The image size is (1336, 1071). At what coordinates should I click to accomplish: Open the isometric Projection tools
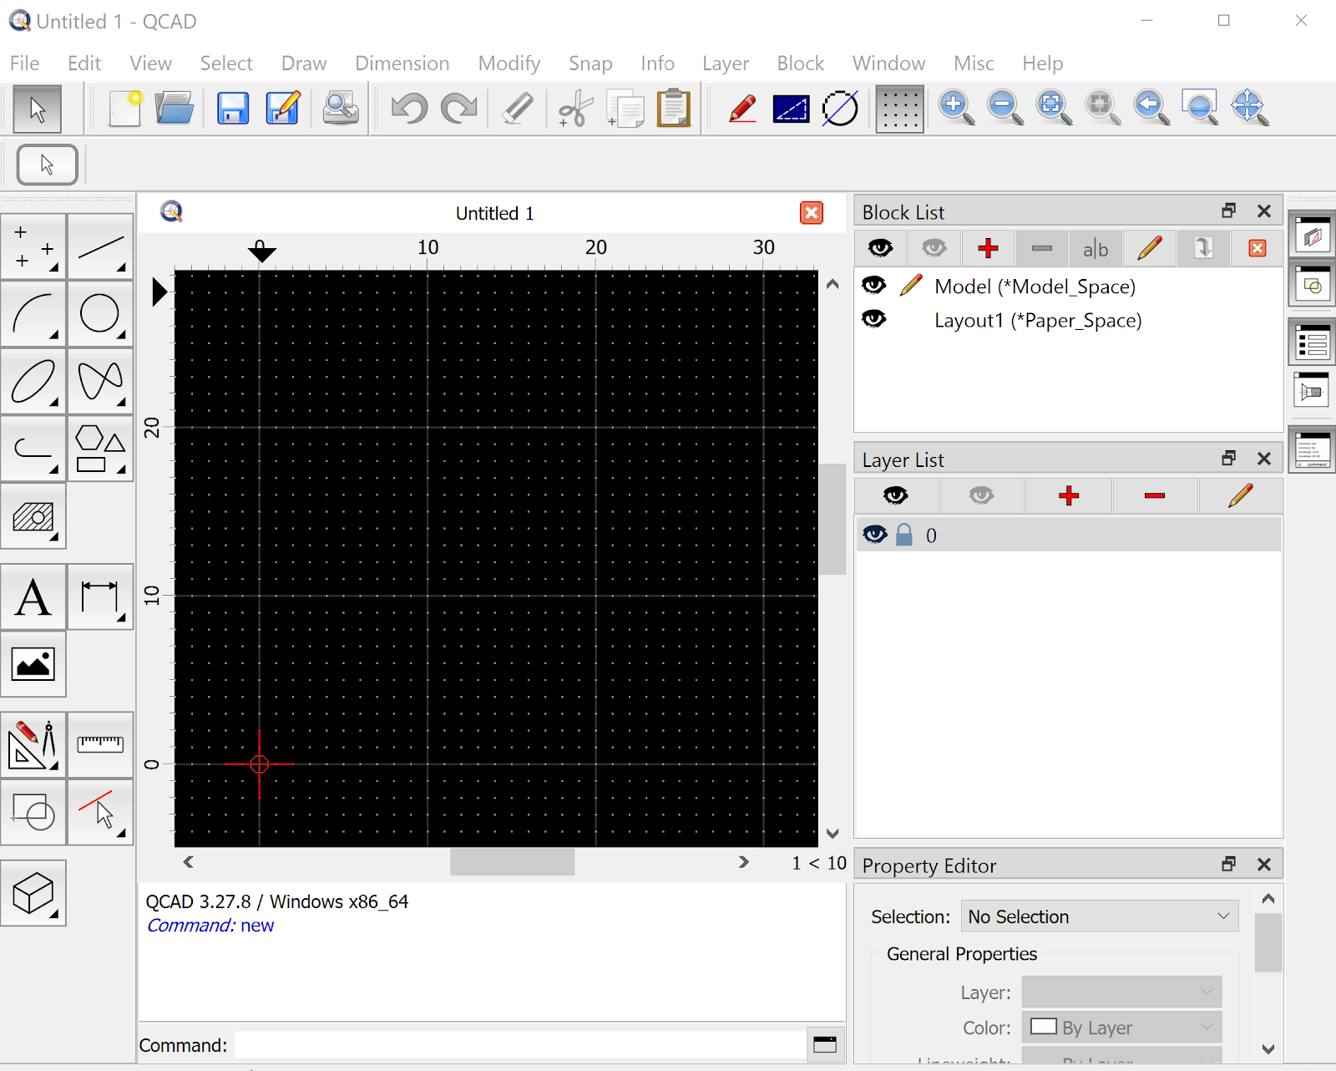tap(33, 893)
